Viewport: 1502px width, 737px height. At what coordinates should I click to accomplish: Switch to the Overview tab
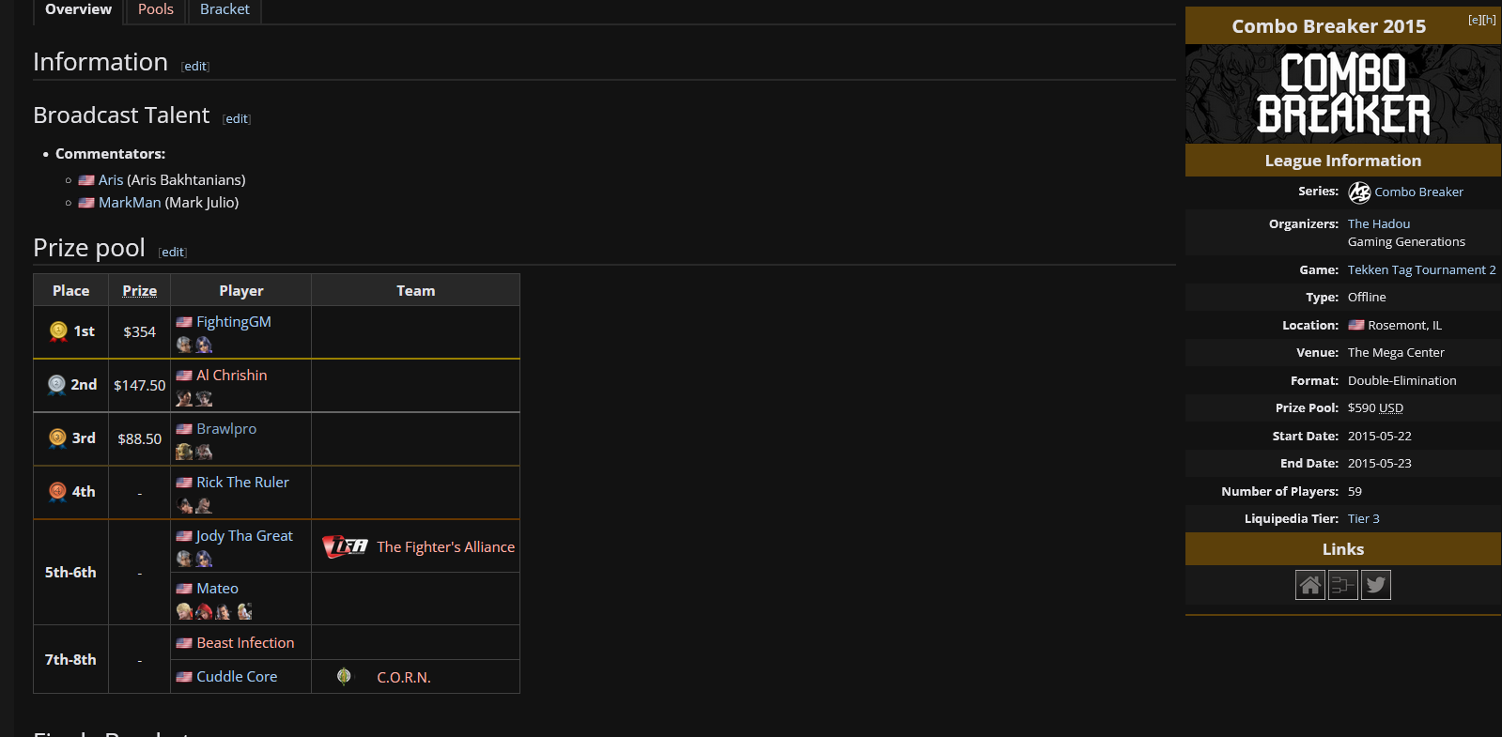(78, 9)
